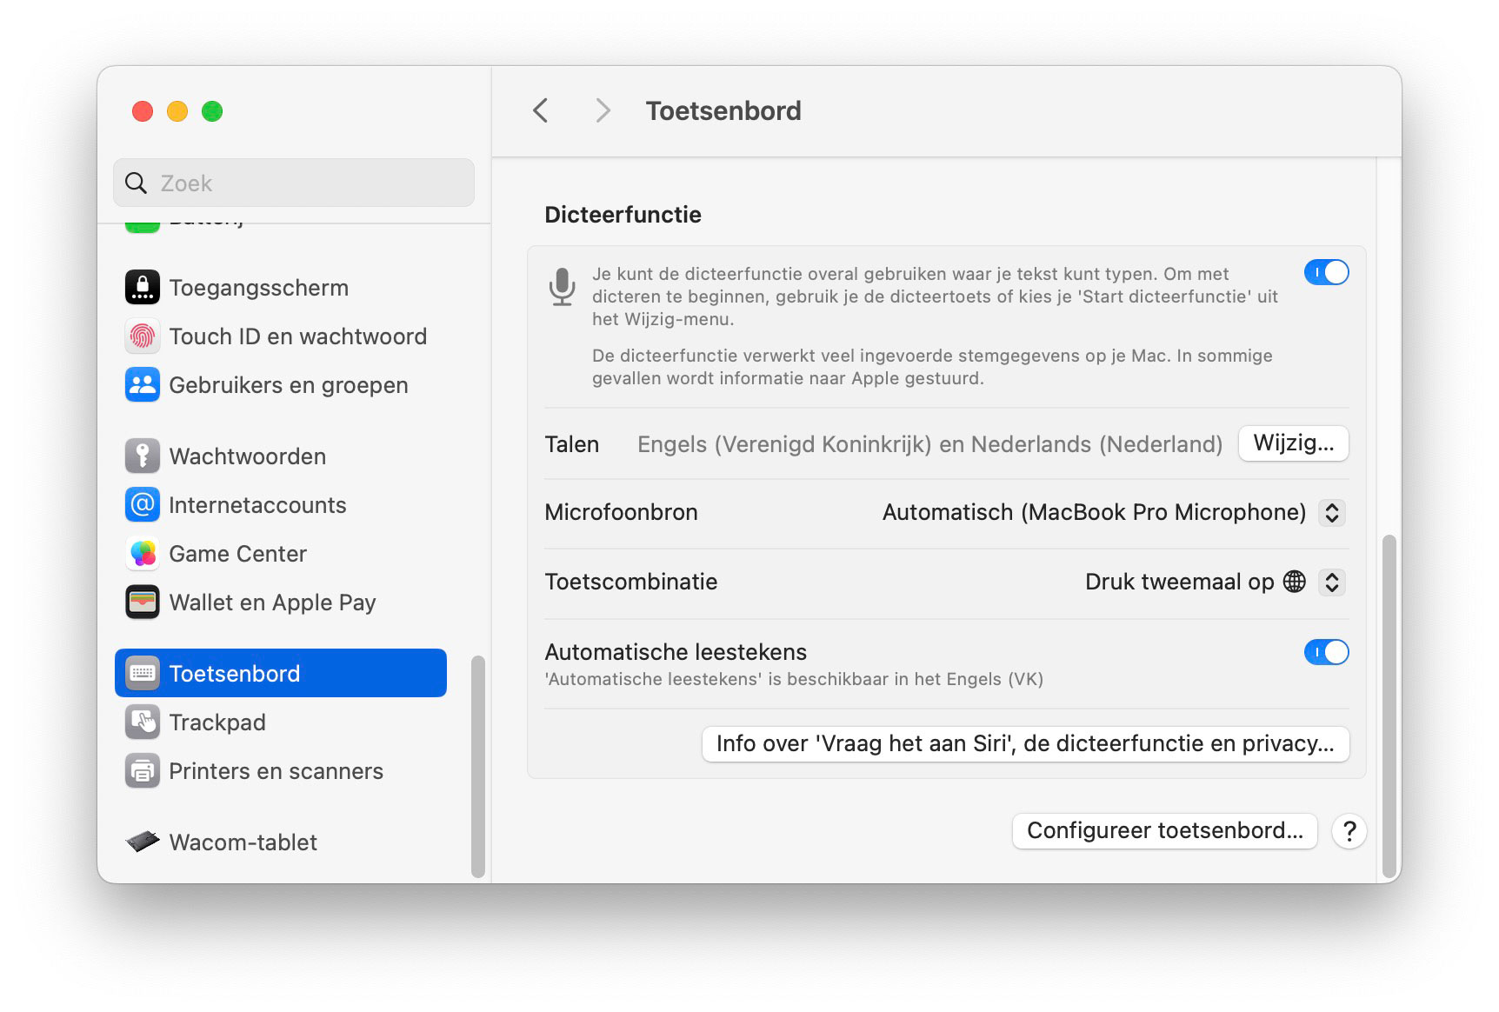Click the Dicteerfunctie section heading

tap(623, 215)
